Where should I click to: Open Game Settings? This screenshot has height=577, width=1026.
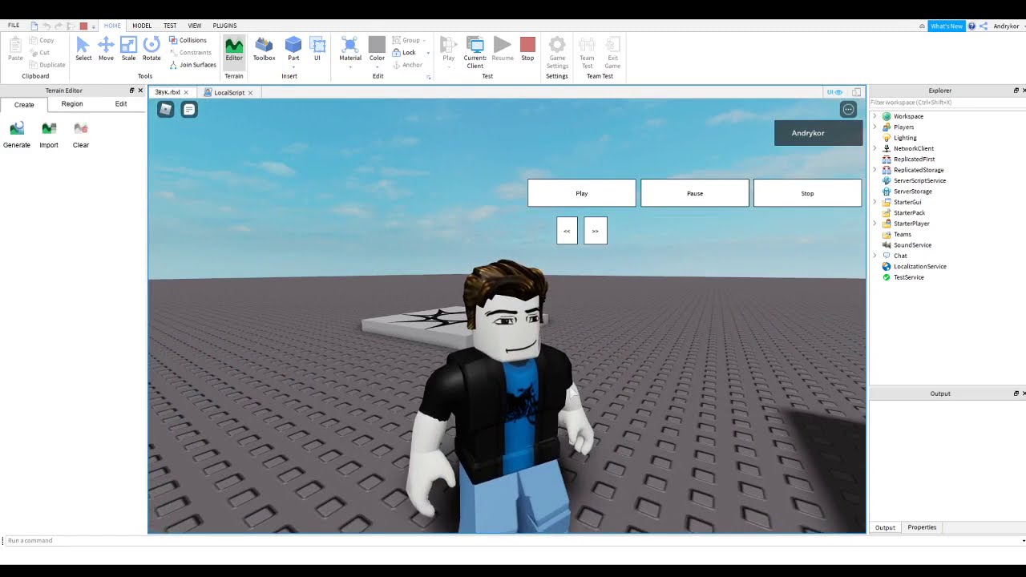pos(557,52)
